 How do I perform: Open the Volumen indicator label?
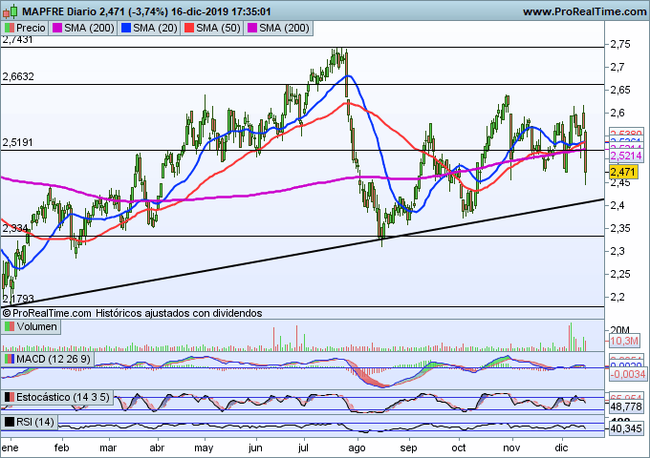pos(32,326)
